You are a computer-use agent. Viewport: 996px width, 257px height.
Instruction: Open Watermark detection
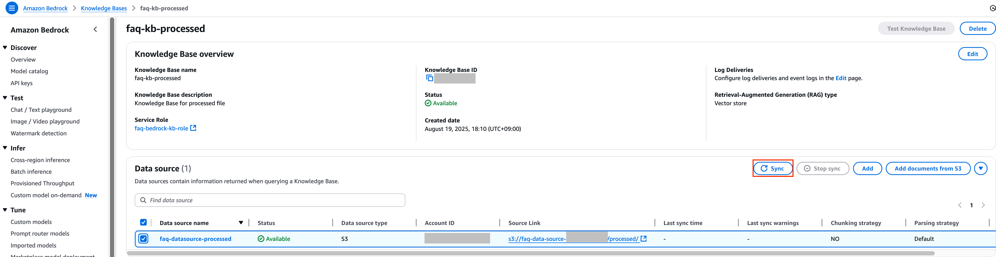click(39, 133)
